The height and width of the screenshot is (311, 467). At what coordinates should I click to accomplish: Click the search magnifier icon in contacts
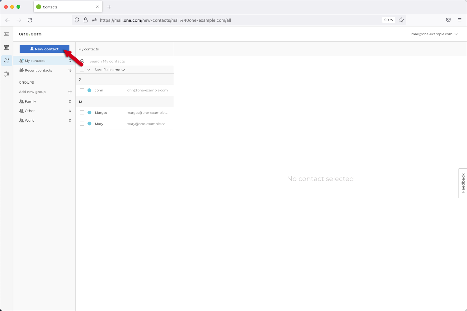(83, 61)
